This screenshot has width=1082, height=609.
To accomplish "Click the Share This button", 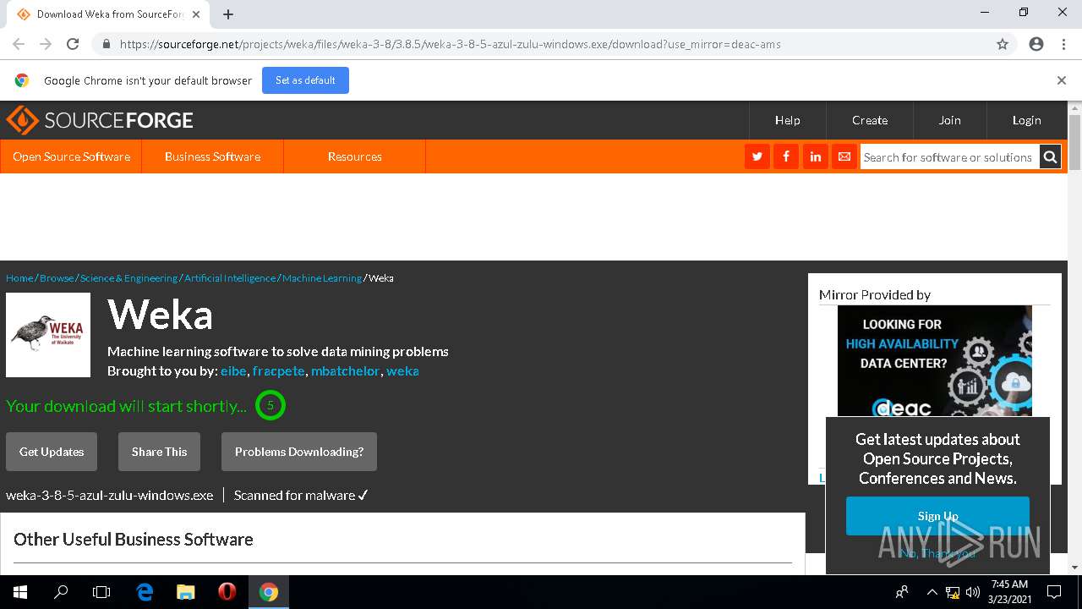I will 159,452.
